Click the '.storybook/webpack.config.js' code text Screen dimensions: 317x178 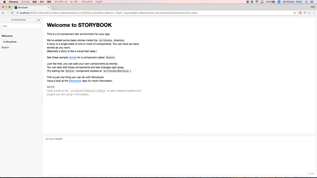tap(88, 91)
